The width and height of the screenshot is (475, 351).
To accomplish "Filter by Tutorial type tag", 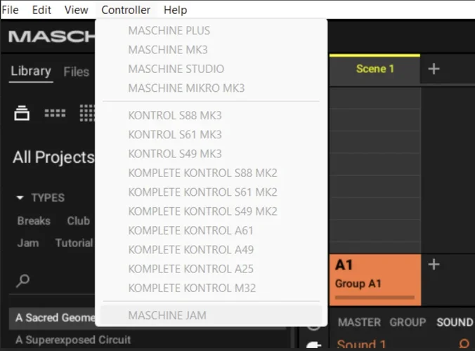I will pos(74,243).
